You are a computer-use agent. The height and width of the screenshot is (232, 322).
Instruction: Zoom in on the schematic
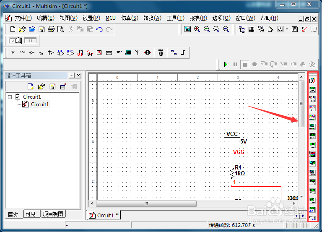(x=197, y=29)
